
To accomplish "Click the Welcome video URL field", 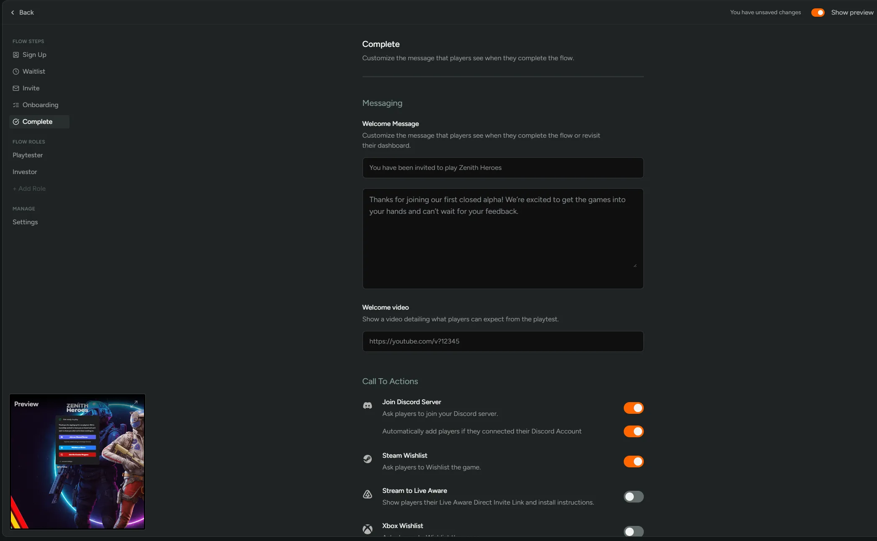I will click(x=503, y=341).
